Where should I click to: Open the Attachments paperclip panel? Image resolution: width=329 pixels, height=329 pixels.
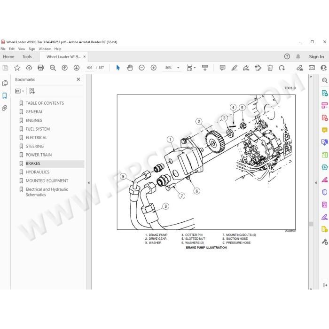click(x=5, y=108)
